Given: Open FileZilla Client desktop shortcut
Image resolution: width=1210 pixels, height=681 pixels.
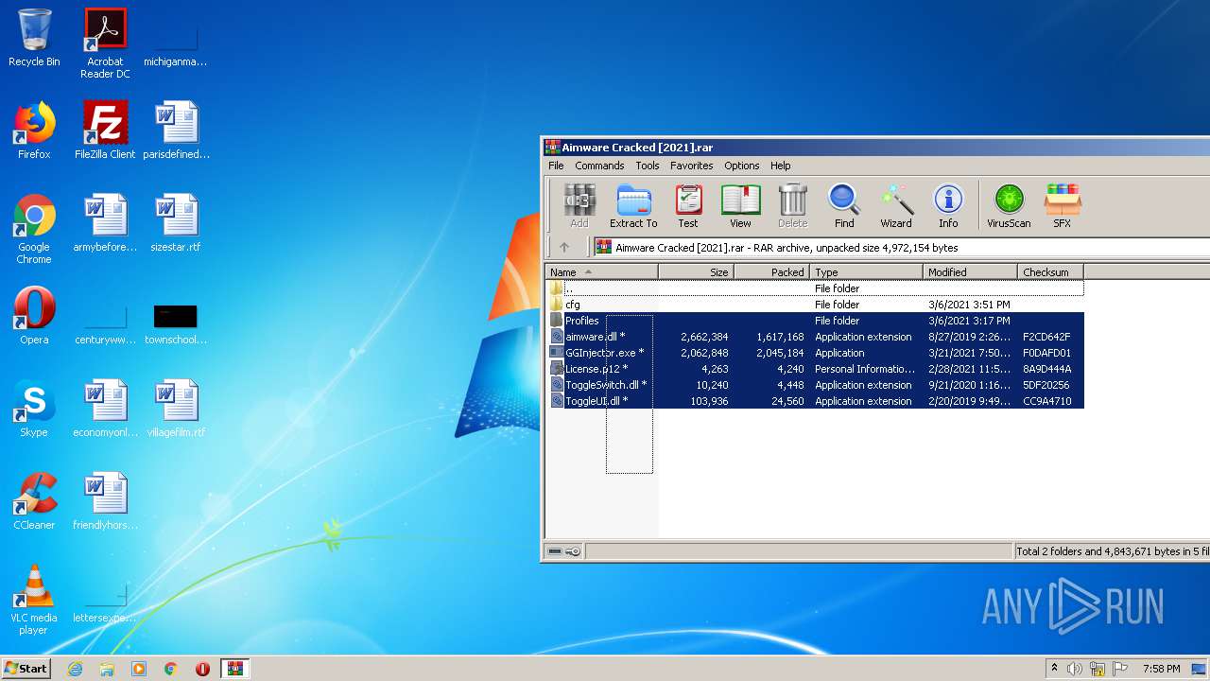Looking at the screenshot, I should [x=105, y=131].
